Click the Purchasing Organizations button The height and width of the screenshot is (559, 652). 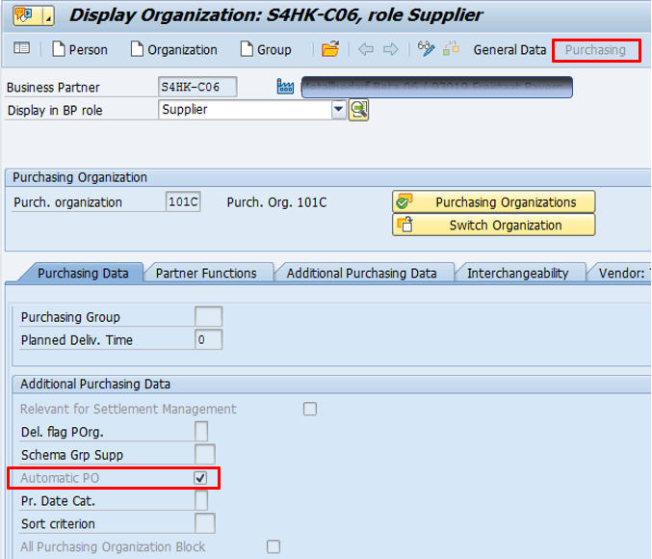(494, 202)
